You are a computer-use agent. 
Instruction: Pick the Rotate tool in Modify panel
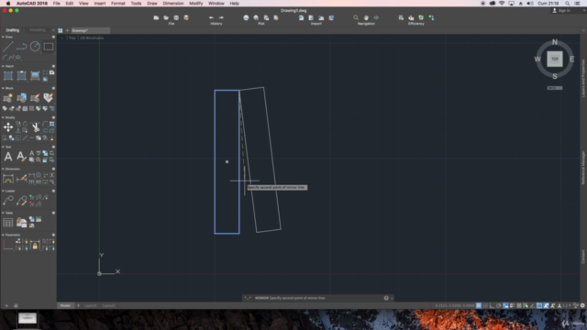click(25, 124)
